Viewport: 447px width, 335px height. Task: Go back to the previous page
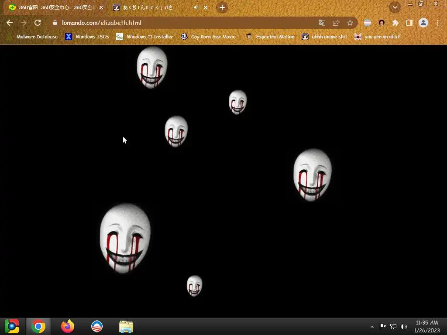click(10, 23)
